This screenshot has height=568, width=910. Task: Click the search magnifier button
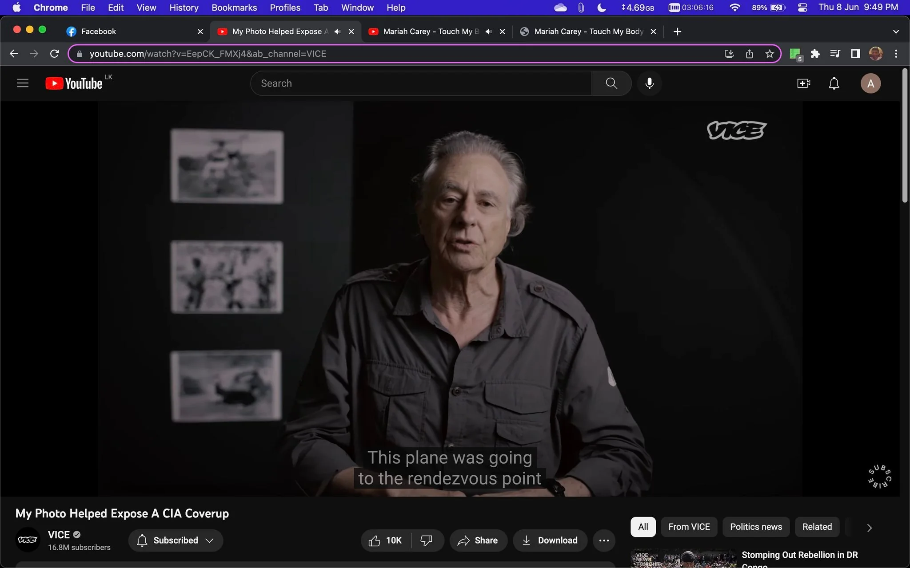pos(611,83)
